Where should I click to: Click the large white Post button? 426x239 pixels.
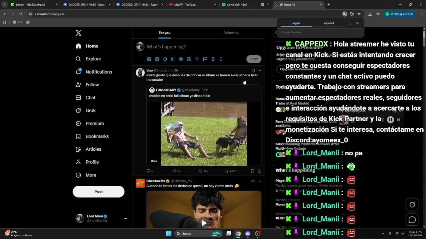(99, 192)
